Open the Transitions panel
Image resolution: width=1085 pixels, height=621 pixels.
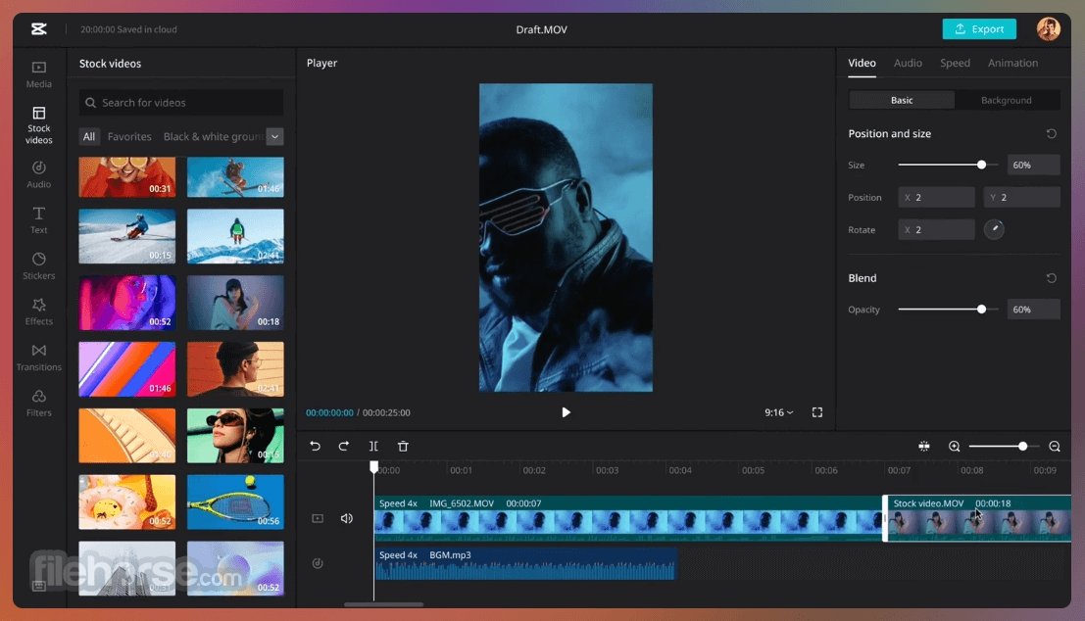[x=39, y=357]
